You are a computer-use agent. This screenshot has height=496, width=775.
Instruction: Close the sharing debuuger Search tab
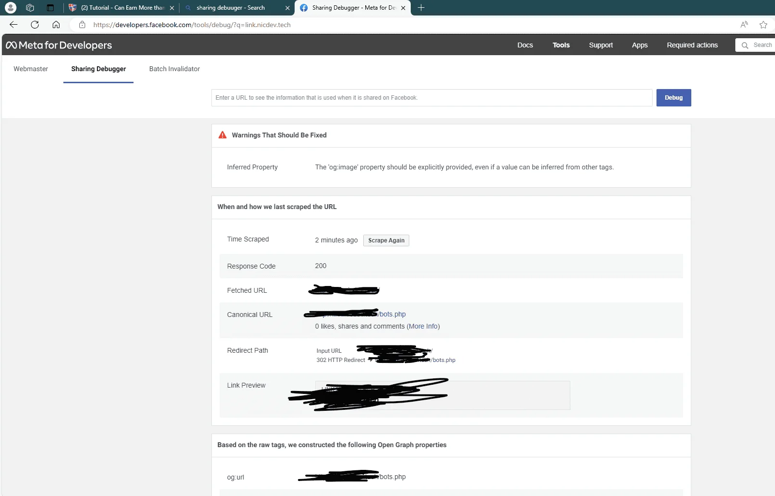point(287,8)
